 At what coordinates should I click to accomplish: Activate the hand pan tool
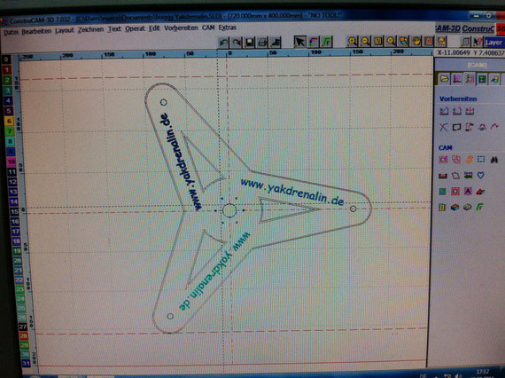[416, 42]
